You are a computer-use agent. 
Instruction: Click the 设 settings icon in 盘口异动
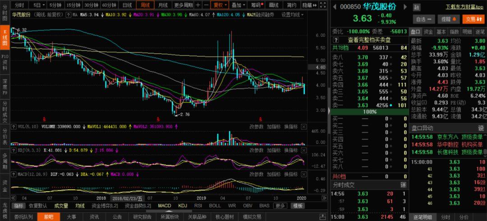tap(481, 128)
